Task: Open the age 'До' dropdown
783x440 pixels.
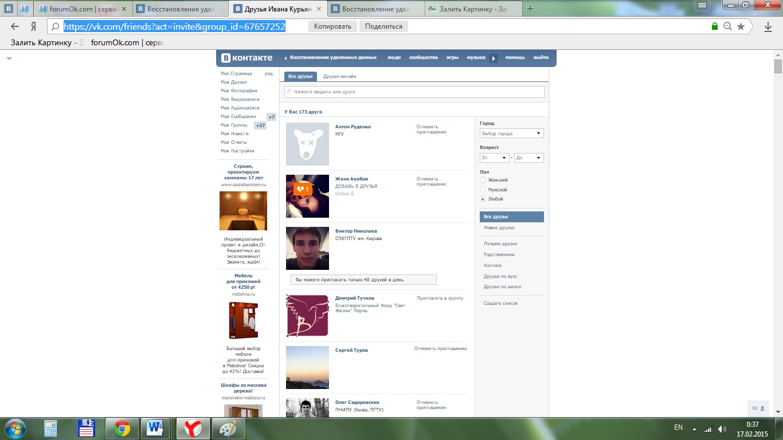Action: (x=528, y=158)
